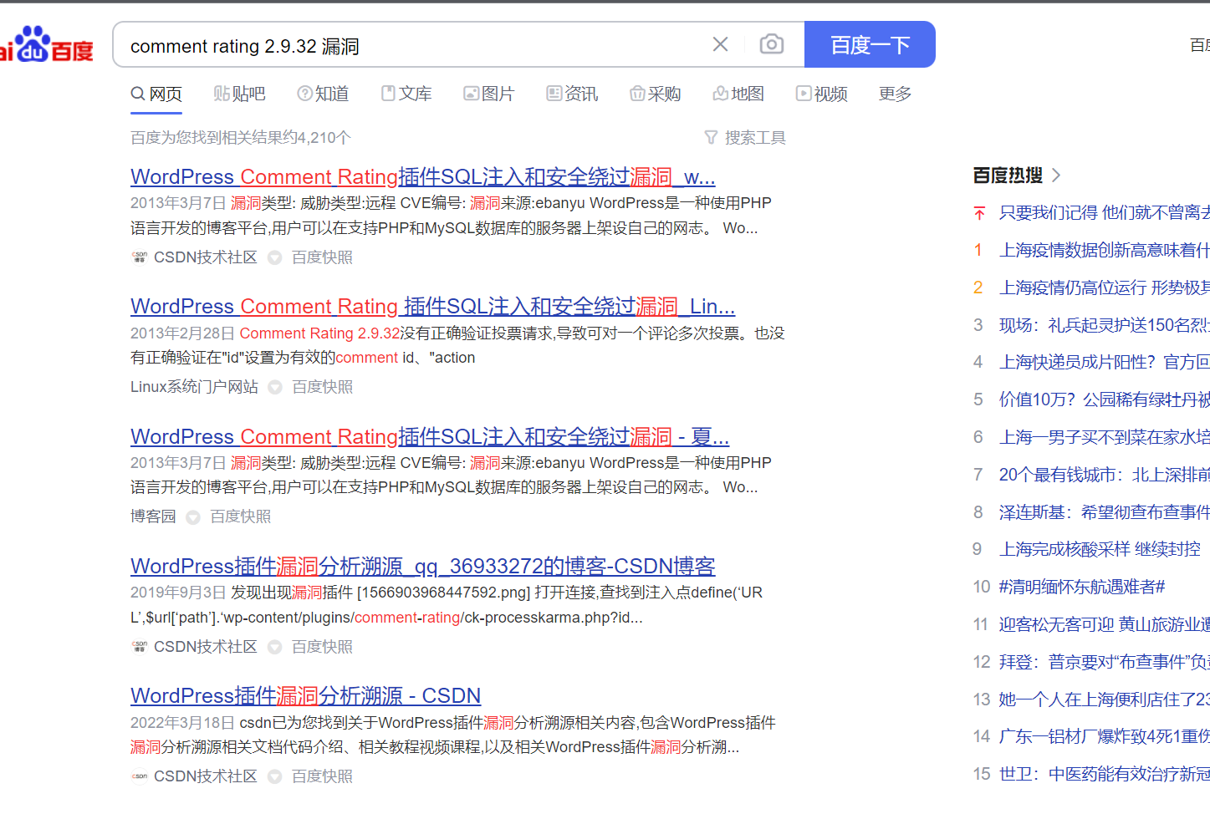Expand the 更多 menu
Viewport: 1210px width, 814px height.
point(895,94)
